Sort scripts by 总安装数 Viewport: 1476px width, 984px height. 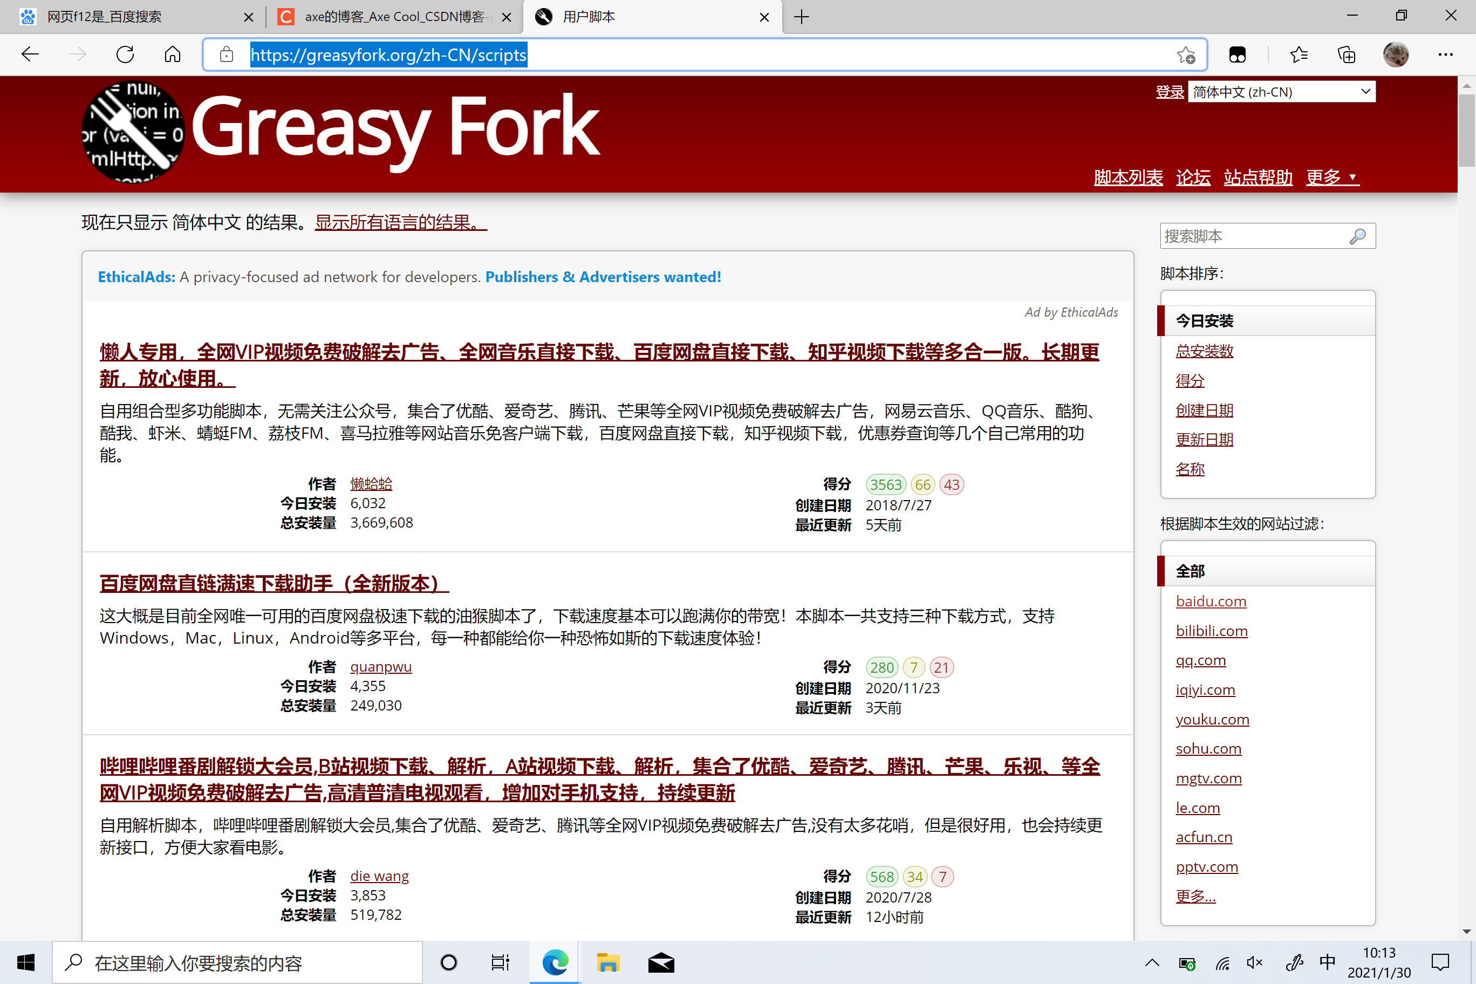click(1204, 351)
